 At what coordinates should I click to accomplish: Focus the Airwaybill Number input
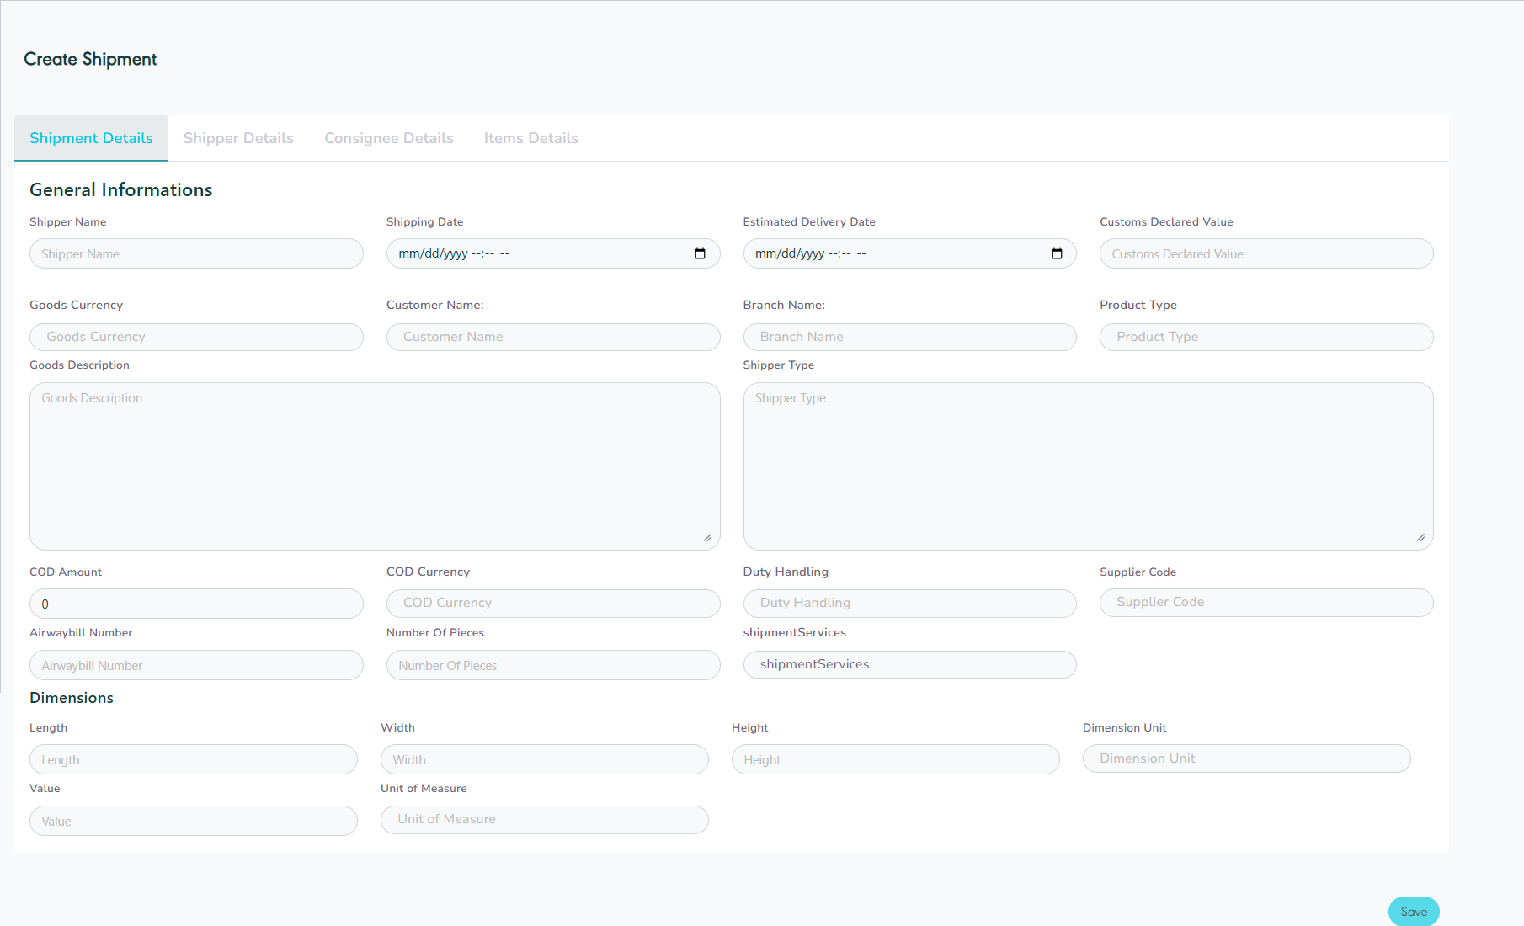tap(196, 665)
